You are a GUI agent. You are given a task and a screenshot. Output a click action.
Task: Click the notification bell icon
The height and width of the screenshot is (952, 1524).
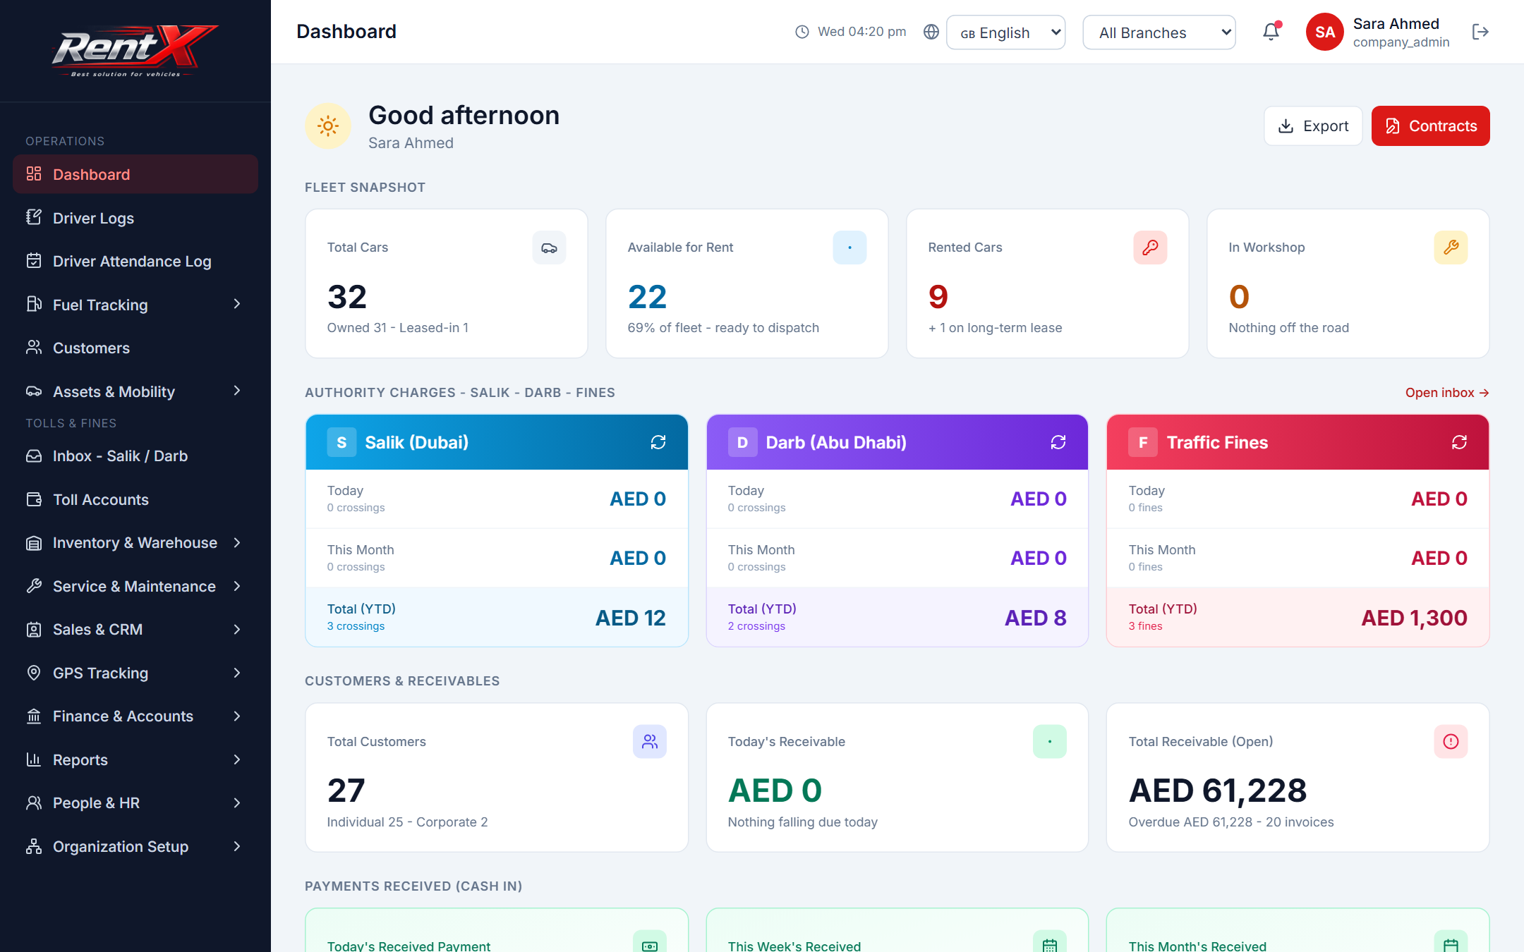coord(1271,32)
